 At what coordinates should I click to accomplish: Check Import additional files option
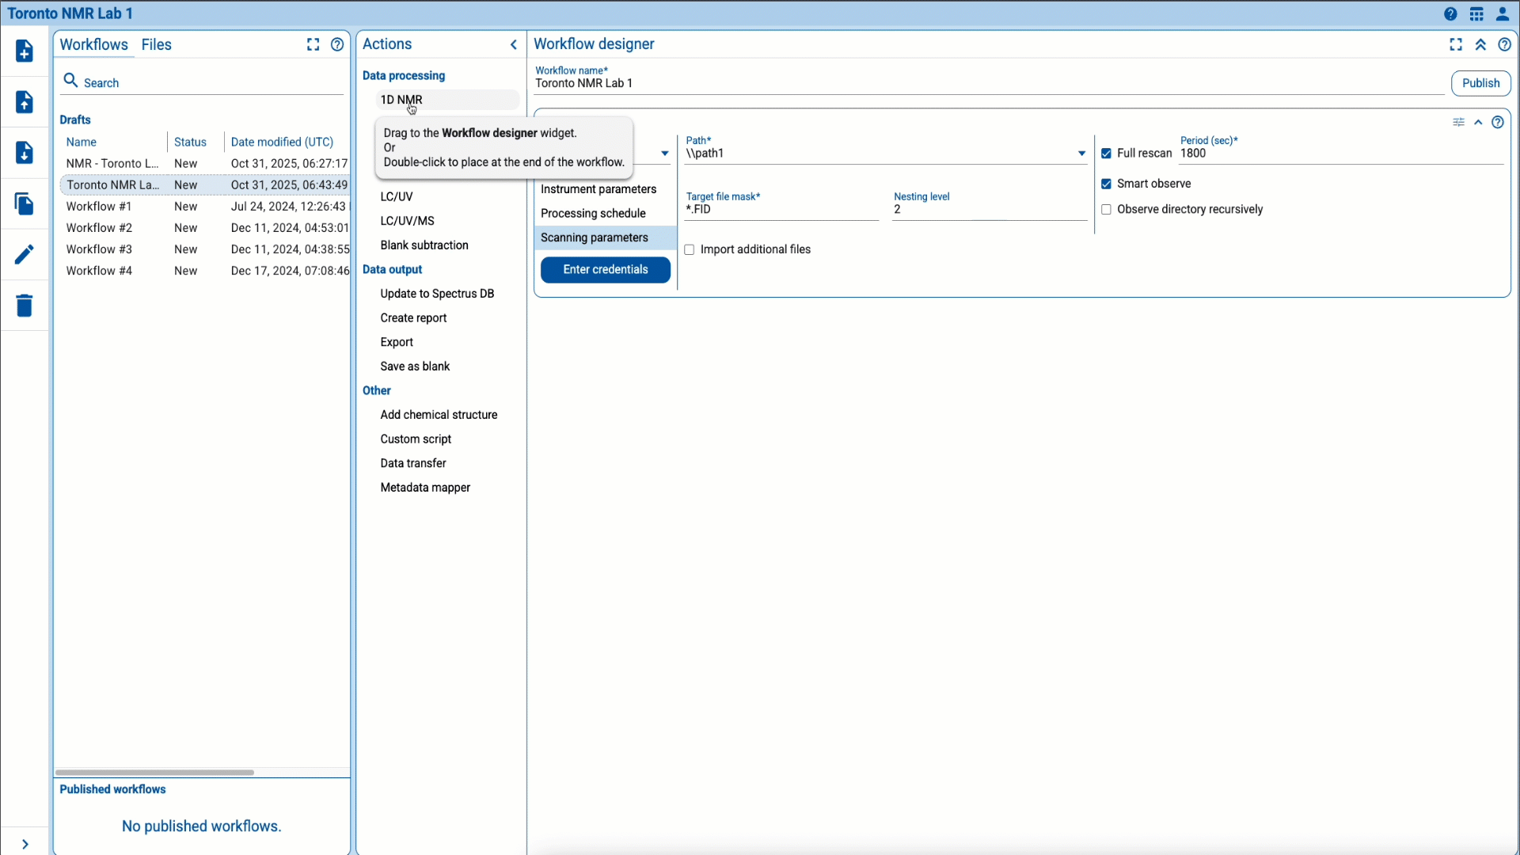(x=689, y=249)
